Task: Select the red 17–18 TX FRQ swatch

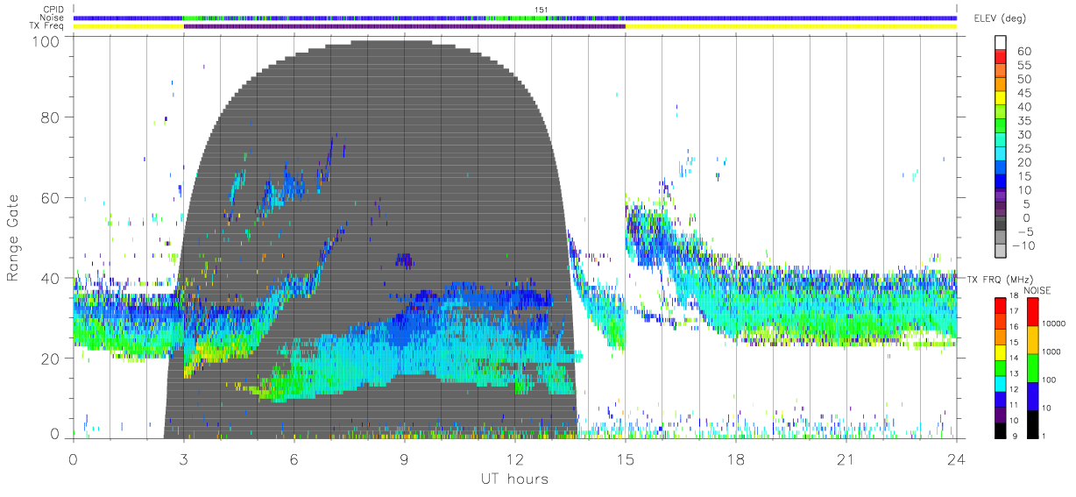Action: pos(1001,306)
